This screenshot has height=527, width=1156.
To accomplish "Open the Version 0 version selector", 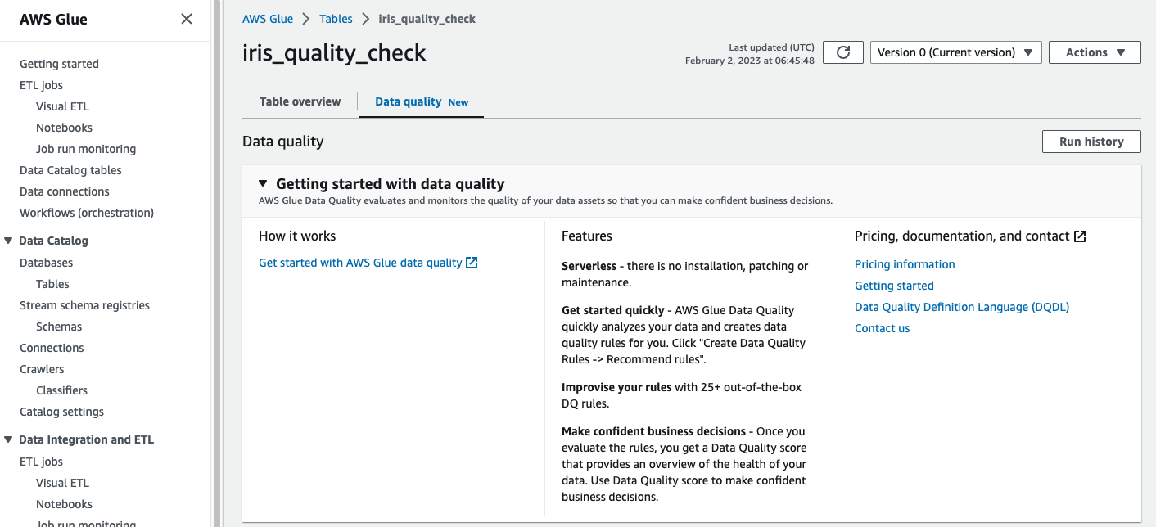I will [x=955, y=52].
